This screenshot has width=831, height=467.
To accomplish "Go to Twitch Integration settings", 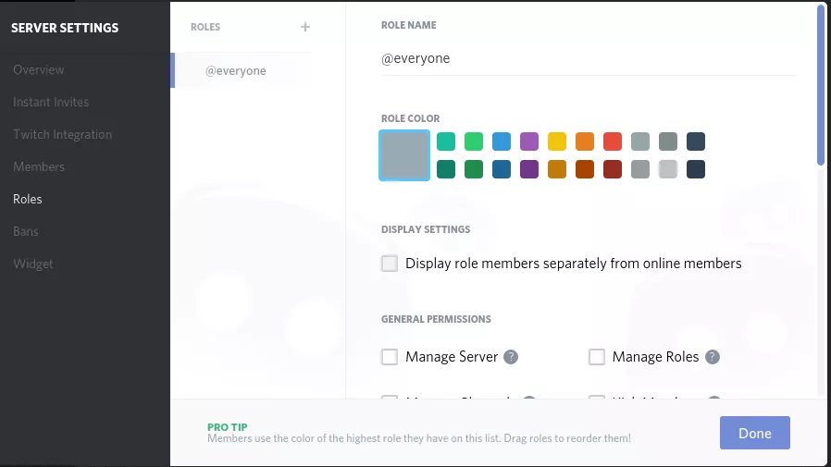I will point(62,134).
